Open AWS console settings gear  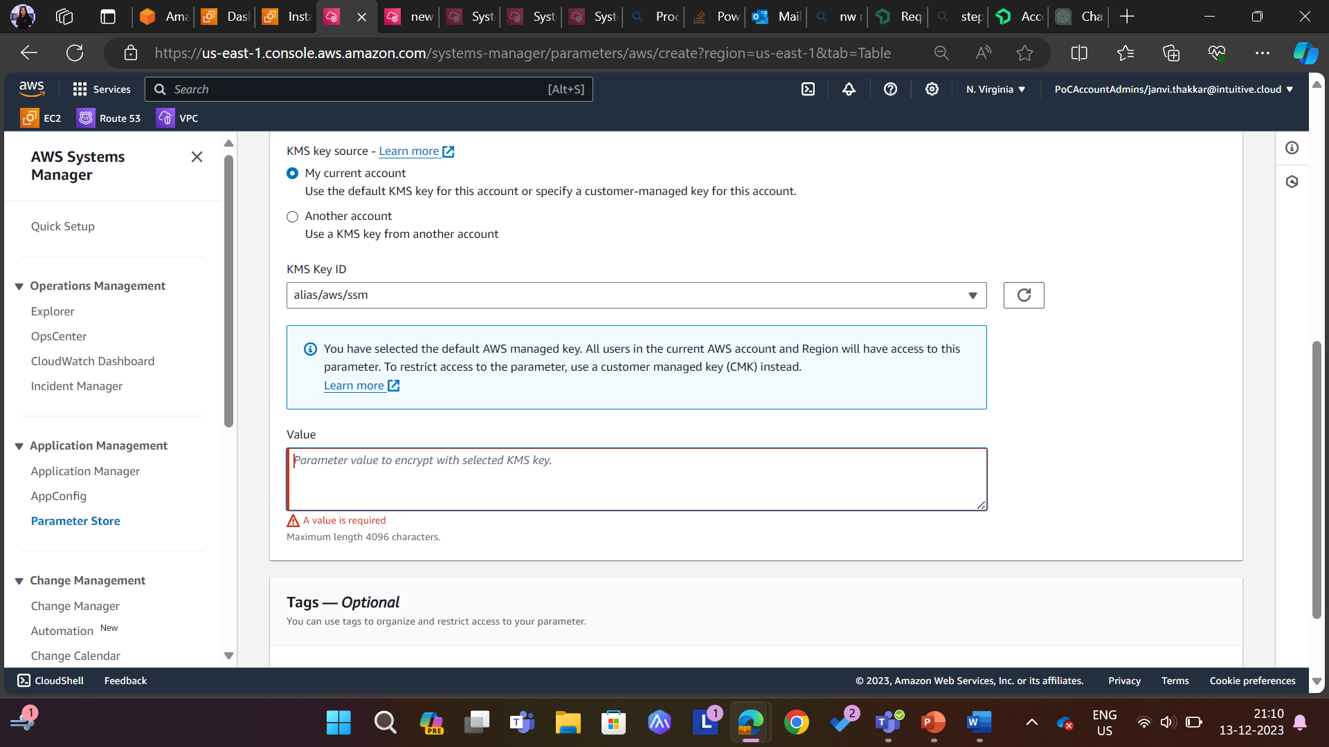coord(932,89)
